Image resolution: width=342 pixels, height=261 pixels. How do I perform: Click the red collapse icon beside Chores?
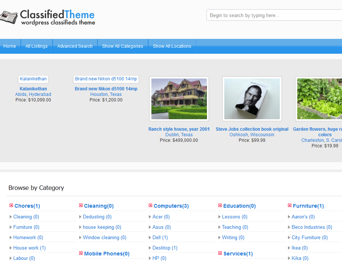(11, 206)
